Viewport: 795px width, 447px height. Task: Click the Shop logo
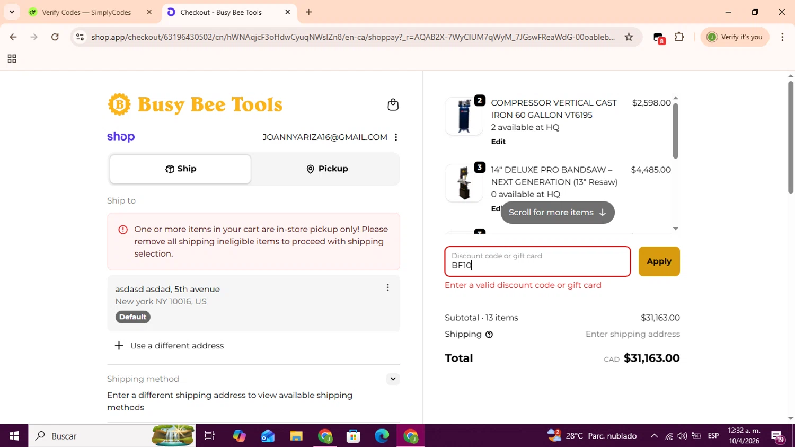(x=121, y=137)
